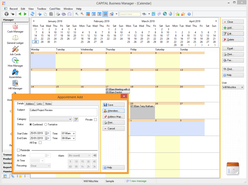Open the HR Manager module
This screenshot has width=248, height=185.
pyautogui.click(x=15, y=85)
